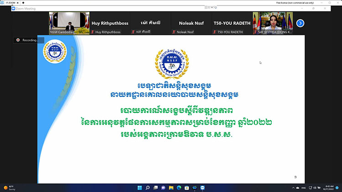Open the Webex app on taskbar
The height and width of the screenshot is (192, 342).
[195, 187]
